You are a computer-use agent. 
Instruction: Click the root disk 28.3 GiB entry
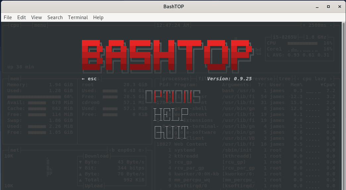coord(115,85)
